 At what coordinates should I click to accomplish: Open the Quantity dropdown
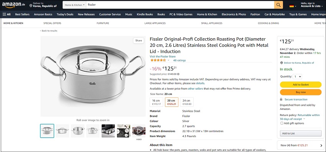tap(297, 77)
